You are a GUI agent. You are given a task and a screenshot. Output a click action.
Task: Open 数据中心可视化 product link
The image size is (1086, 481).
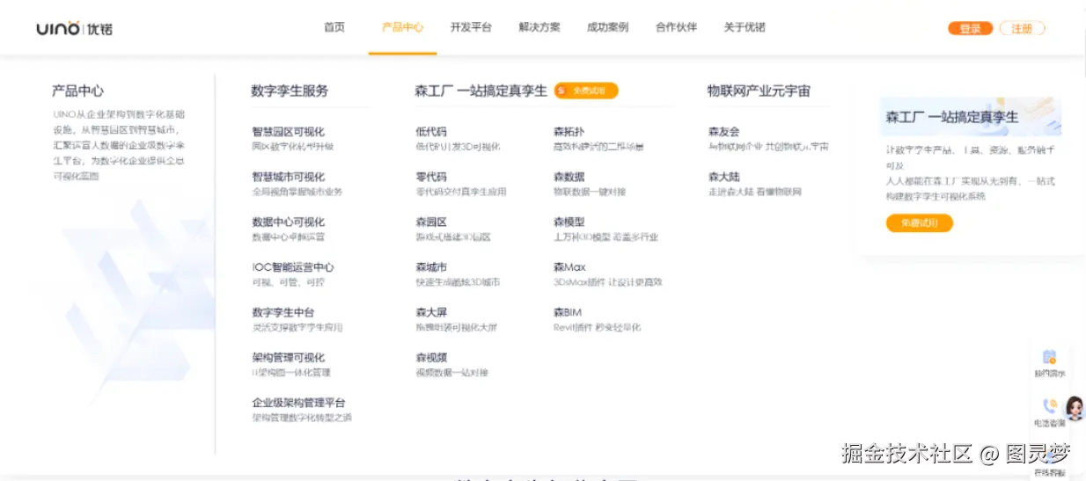288,222
